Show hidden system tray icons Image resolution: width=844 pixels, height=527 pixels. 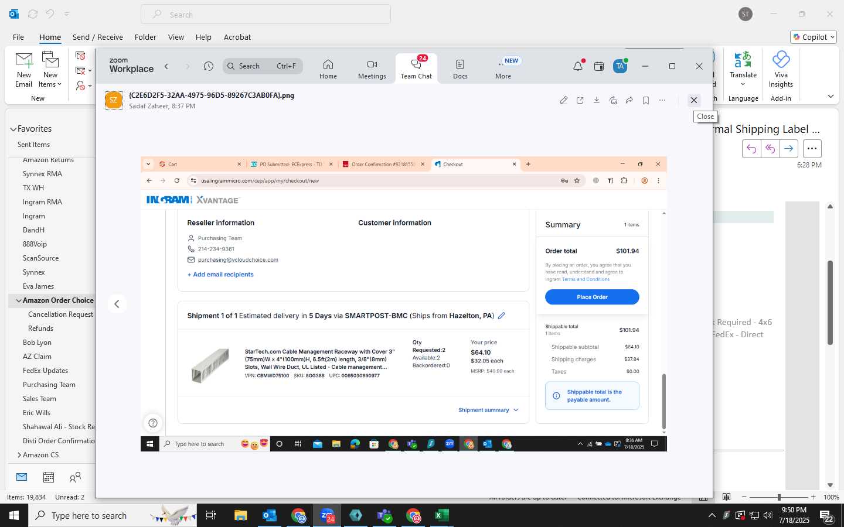712,515
